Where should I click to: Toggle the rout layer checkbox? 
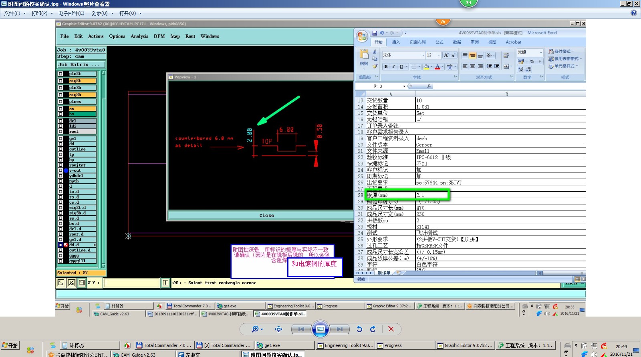(x=60, y=132)
